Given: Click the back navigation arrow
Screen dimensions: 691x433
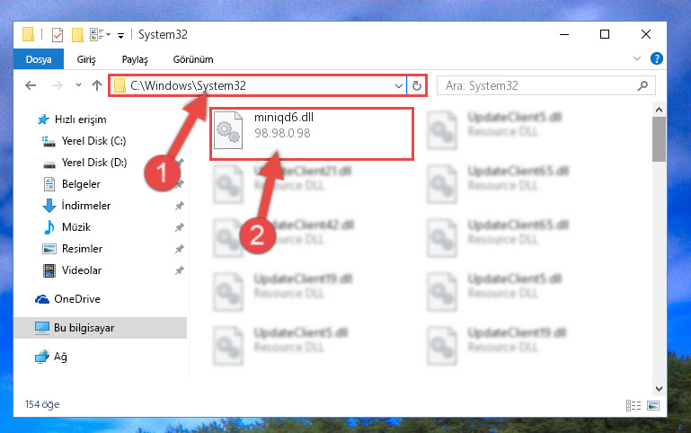Looking at the screenshot, I should tap(31, 85).
